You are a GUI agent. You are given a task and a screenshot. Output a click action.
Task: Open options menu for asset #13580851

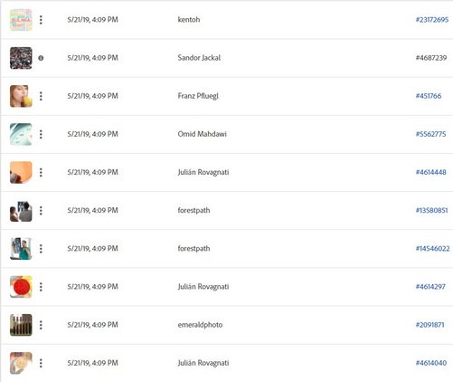click(41, 211)
